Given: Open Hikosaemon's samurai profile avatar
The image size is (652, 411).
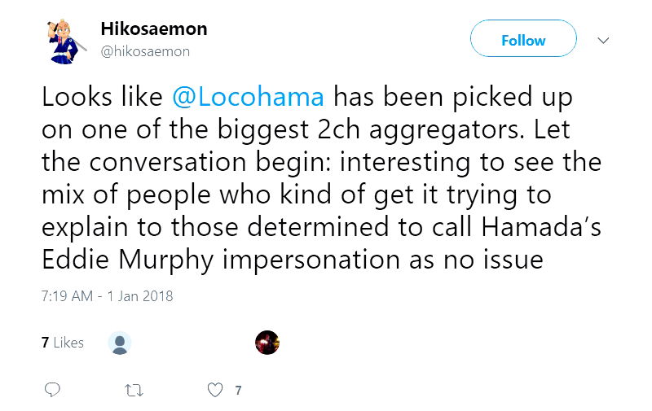Looking at the screenshot, I should (64, 40).
